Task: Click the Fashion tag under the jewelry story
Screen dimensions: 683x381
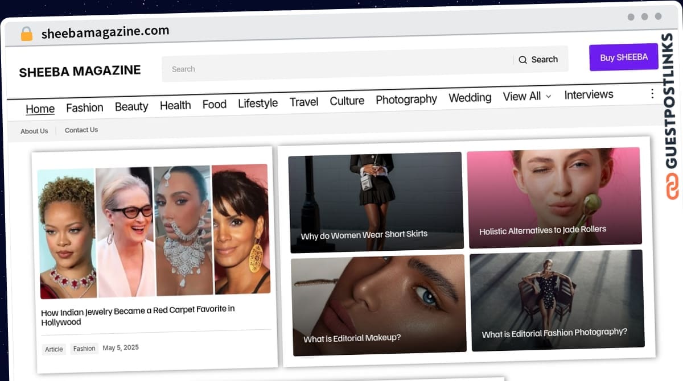Action: point(84,349)
